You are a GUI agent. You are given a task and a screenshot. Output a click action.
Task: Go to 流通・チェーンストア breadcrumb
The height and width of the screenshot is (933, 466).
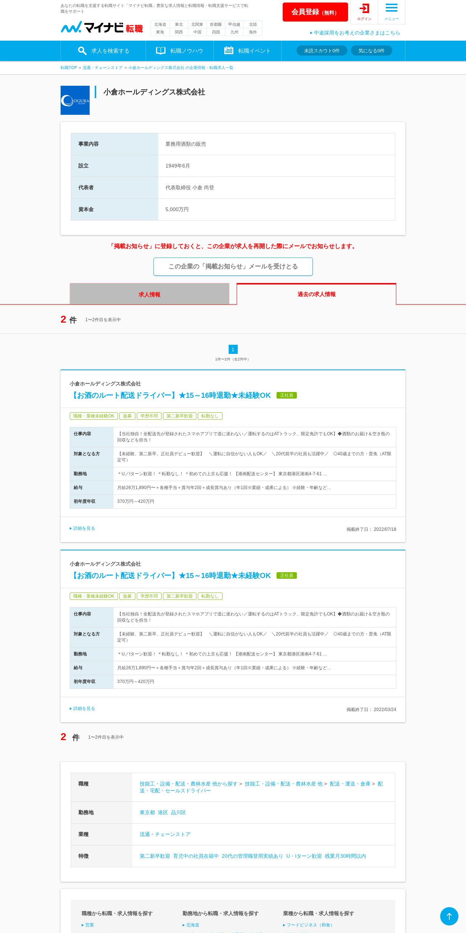click(103, 68)
